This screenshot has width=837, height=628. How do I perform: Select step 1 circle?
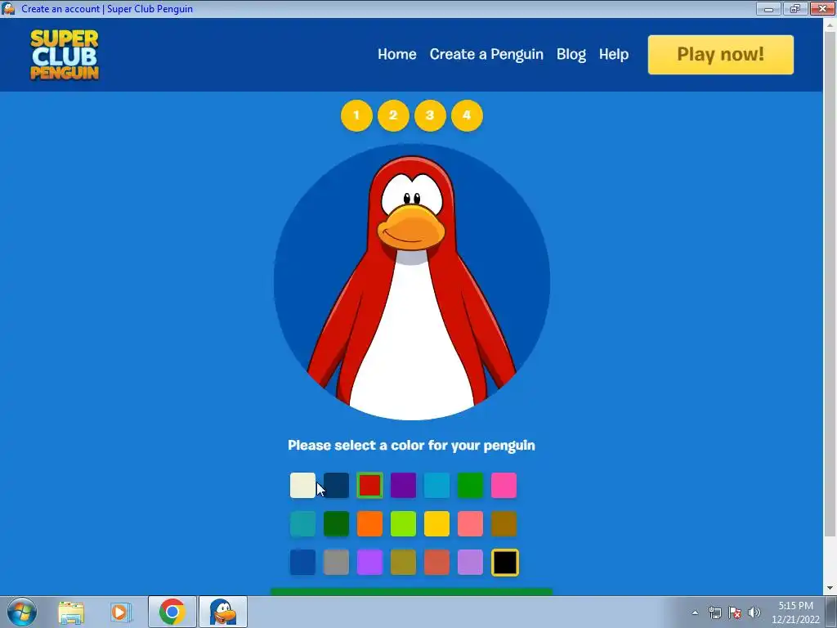tap(356, 115)
